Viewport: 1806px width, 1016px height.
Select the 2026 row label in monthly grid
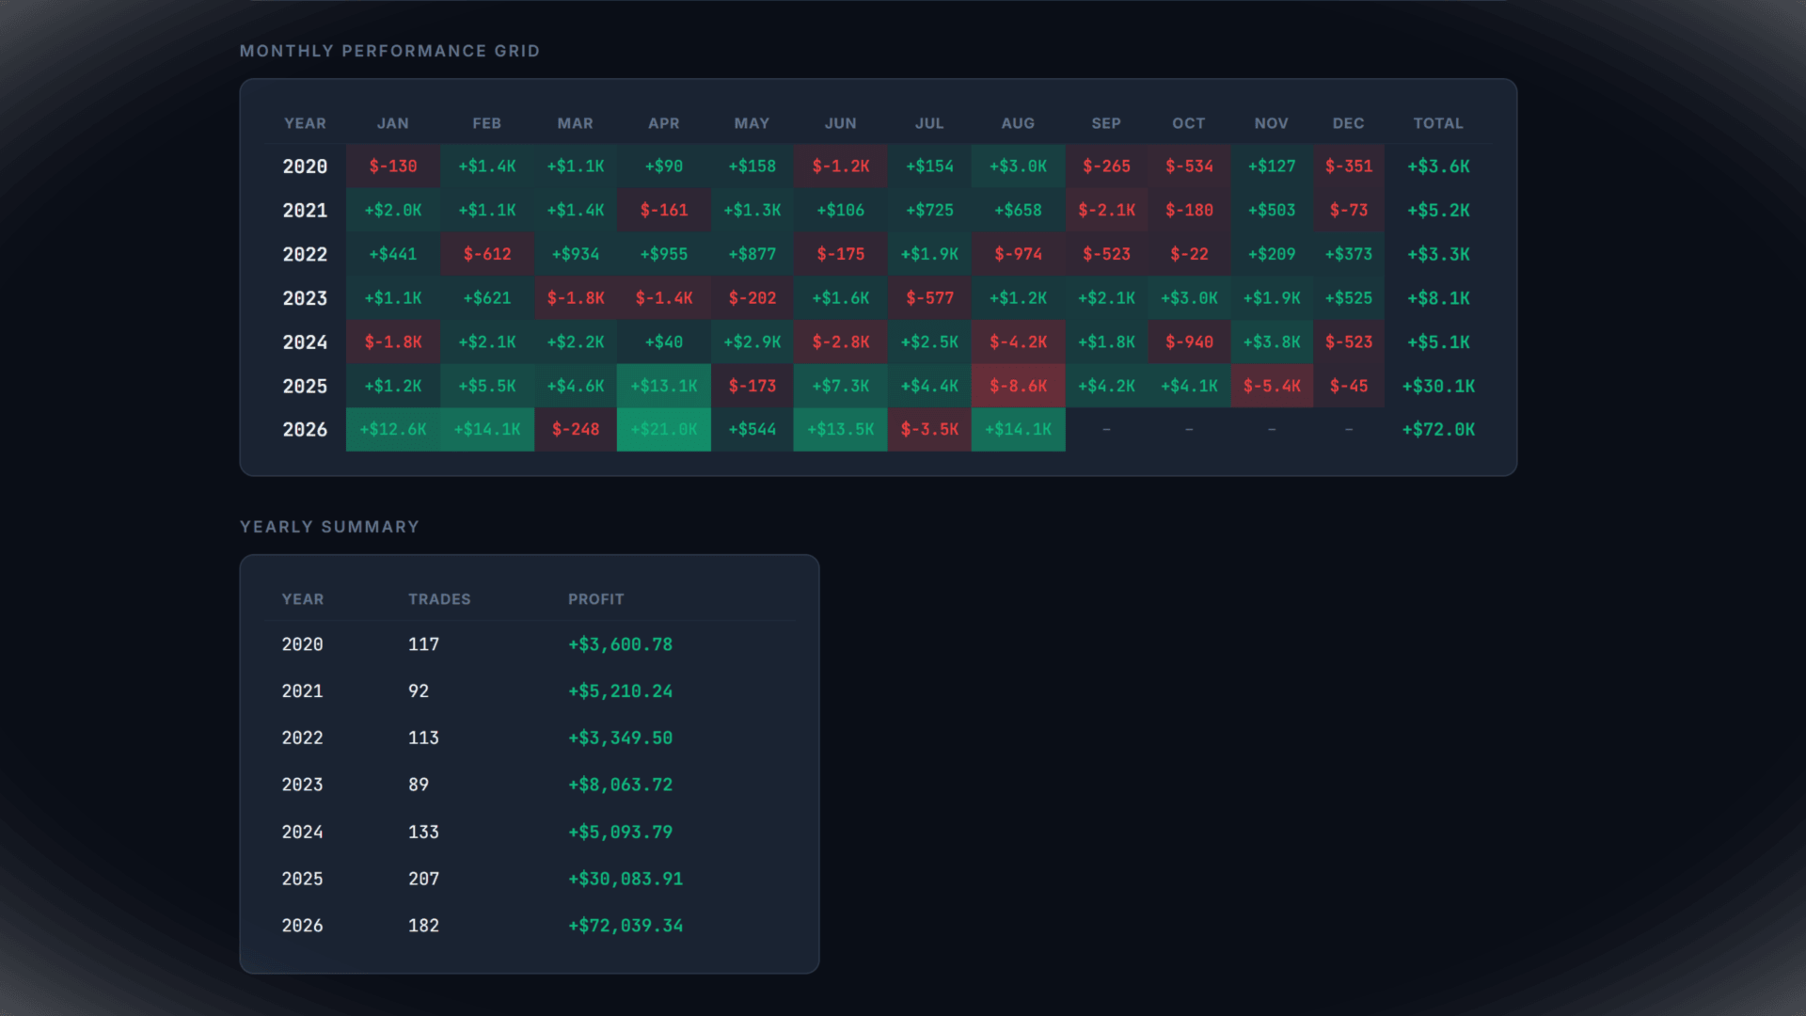305,430
